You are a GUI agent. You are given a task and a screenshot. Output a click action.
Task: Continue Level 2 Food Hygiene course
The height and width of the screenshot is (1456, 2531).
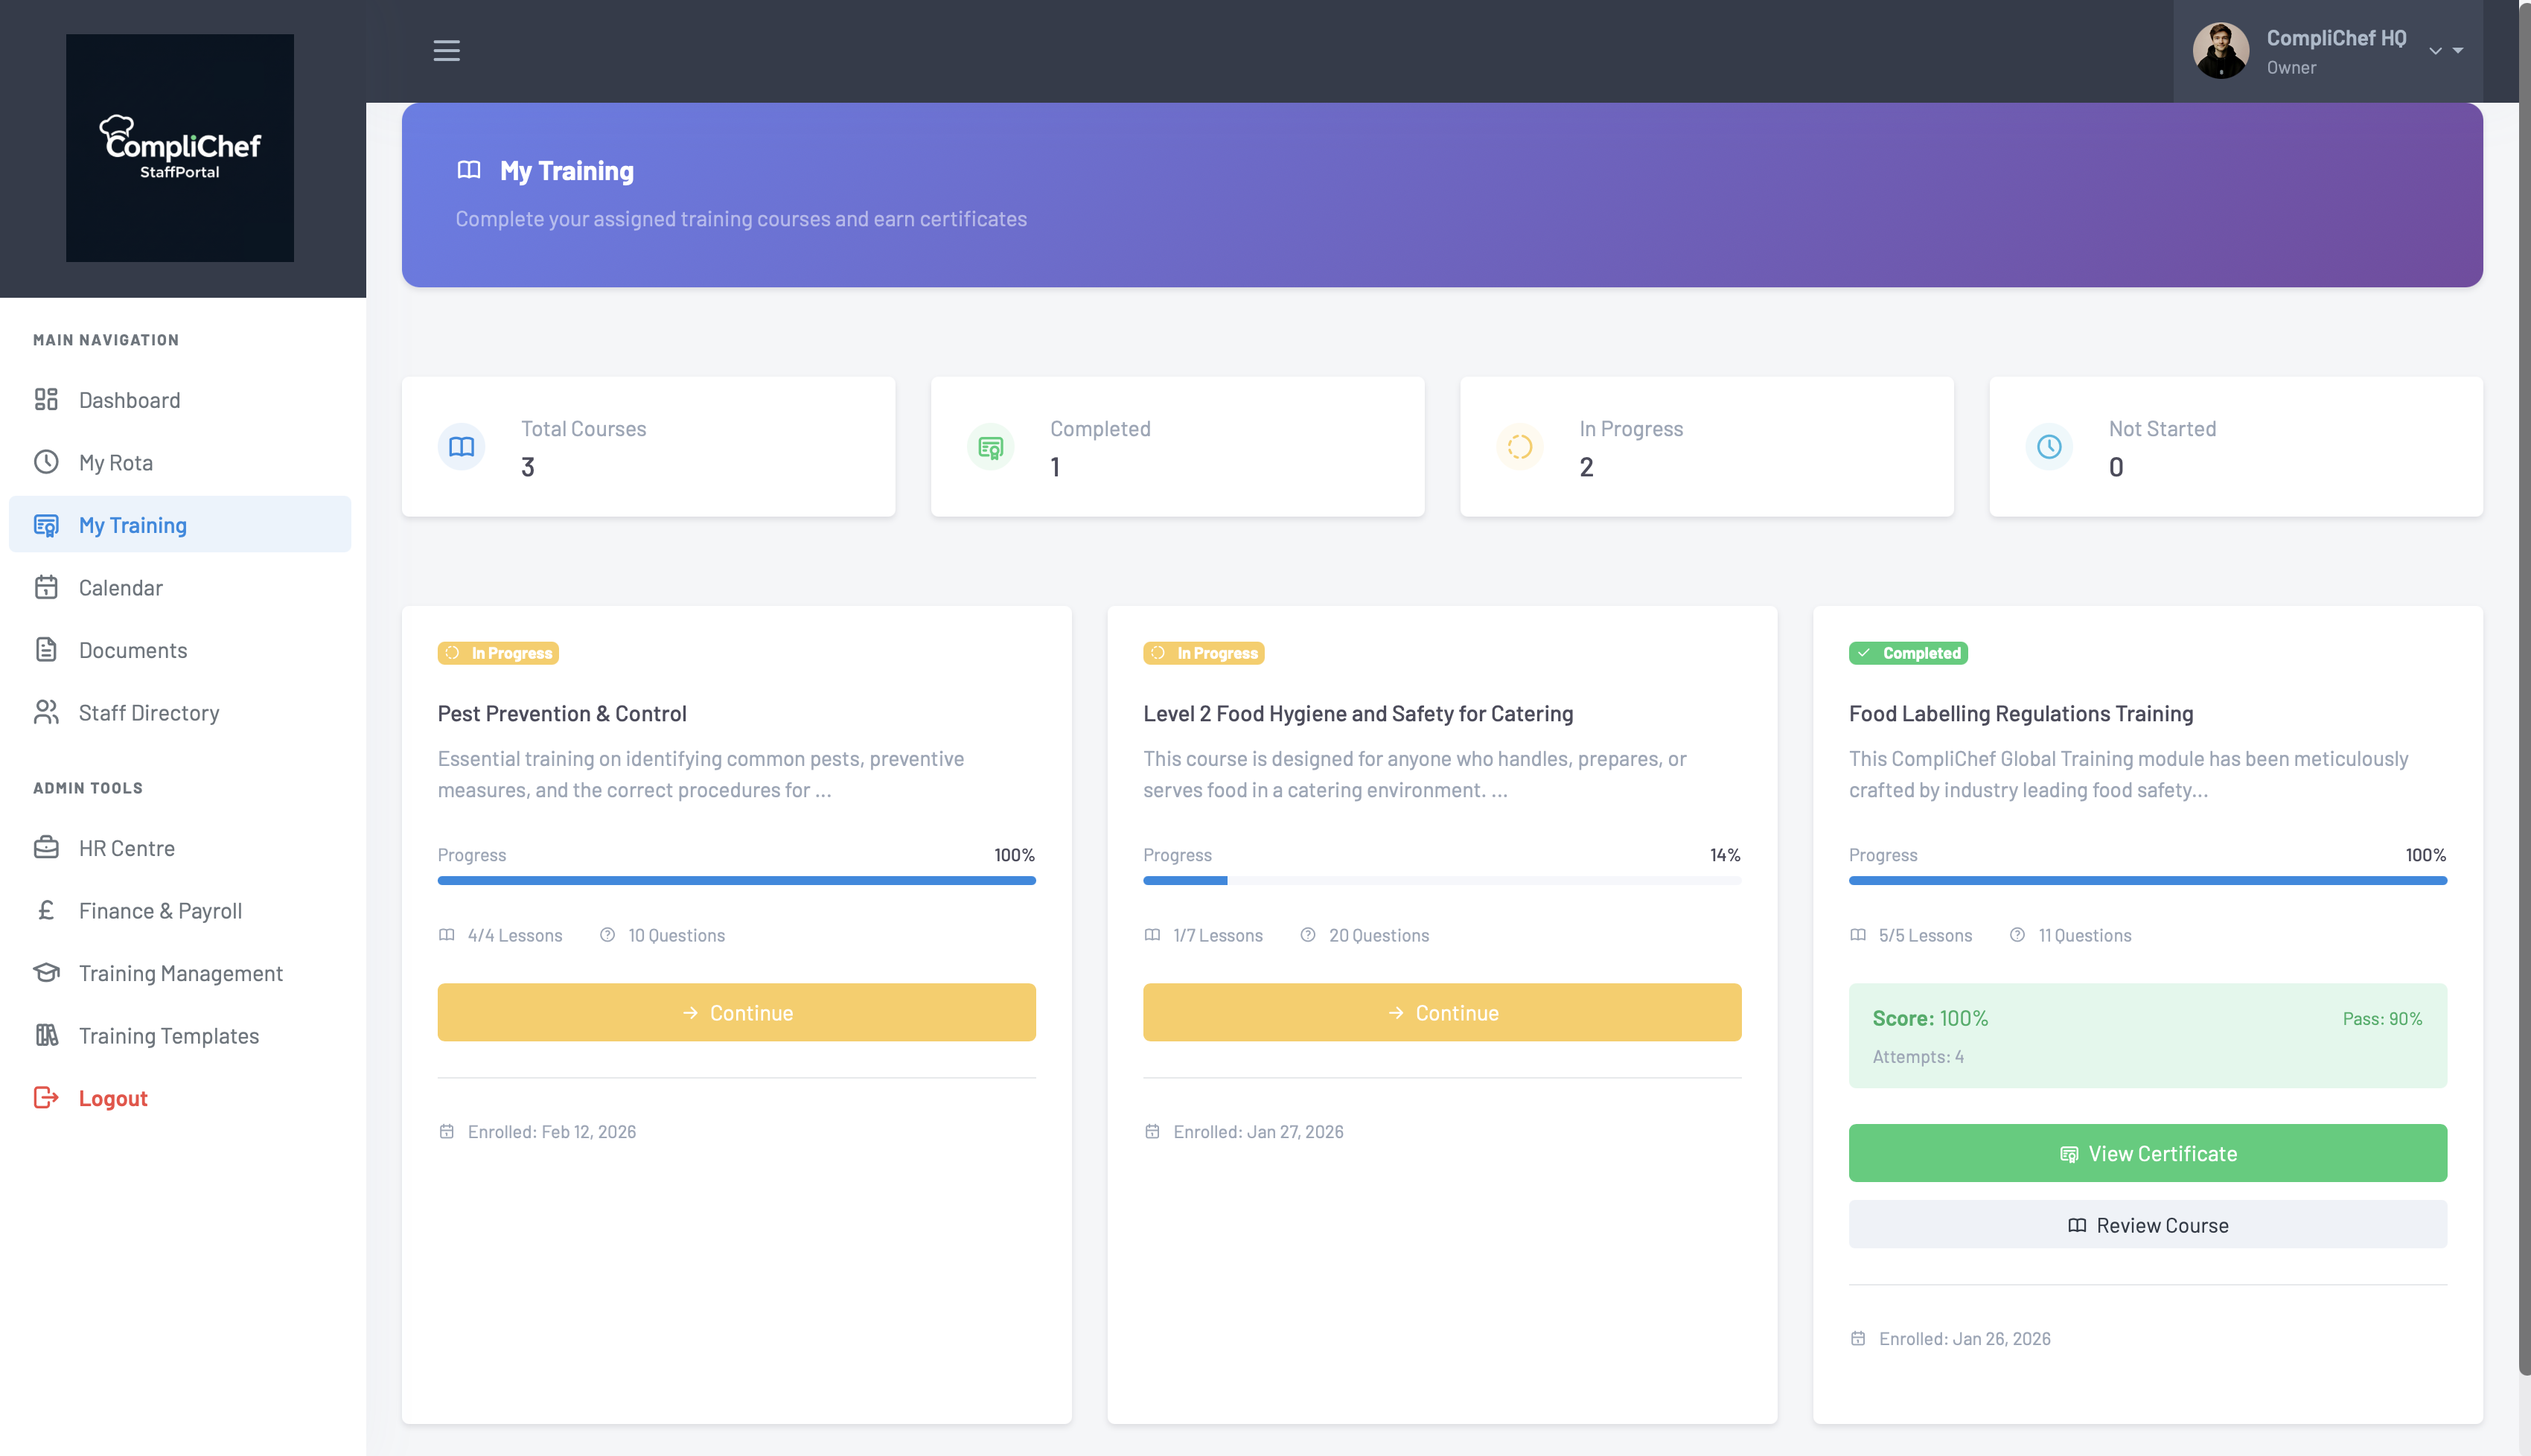[1441, 1012]
